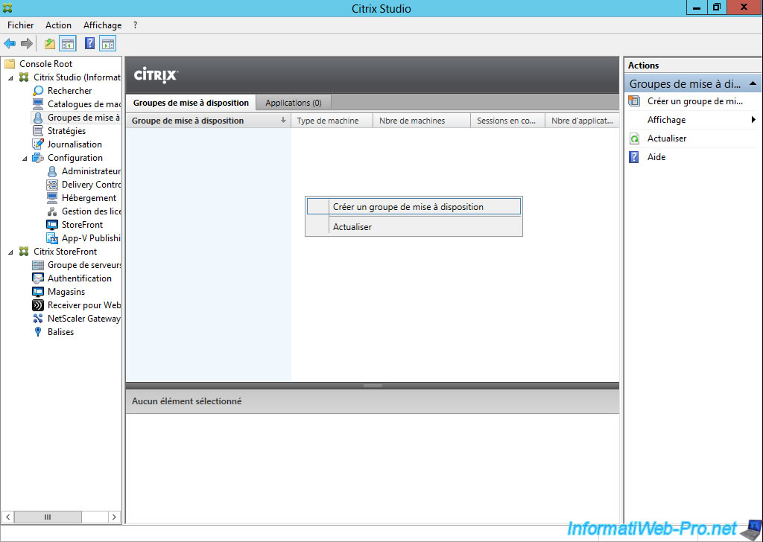This screenshot has width=763, height=542.
Task: Switch to the Applications (0) tab
Action: click(x=294, y=103)
